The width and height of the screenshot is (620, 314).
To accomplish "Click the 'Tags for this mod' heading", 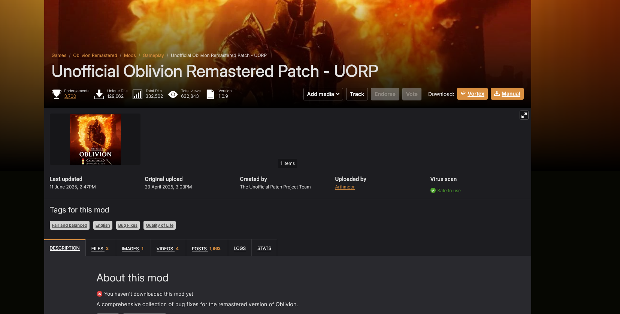I will click(x=79, y=210).
